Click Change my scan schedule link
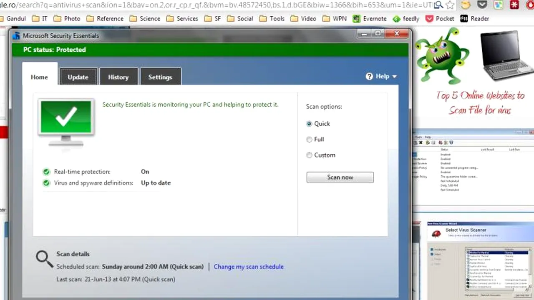This screenshot has width=534, height=300. tap(249, 267)
